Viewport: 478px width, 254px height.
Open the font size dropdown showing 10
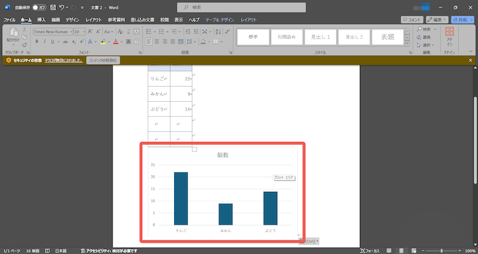pos(84,31)
